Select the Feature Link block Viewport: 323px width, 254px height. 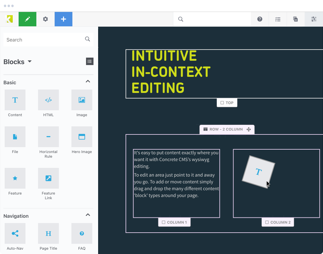pyautogui.click(x=48, y=184)
